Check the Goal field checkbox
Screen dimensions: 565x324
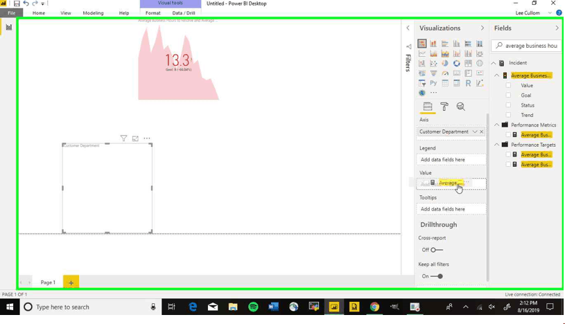coord(508,95)
